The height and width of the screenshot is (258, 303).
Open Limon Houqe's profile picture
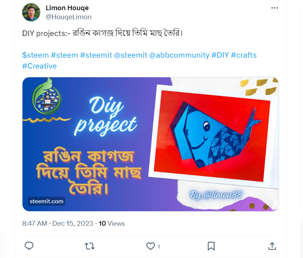click(x=31, y=12)
